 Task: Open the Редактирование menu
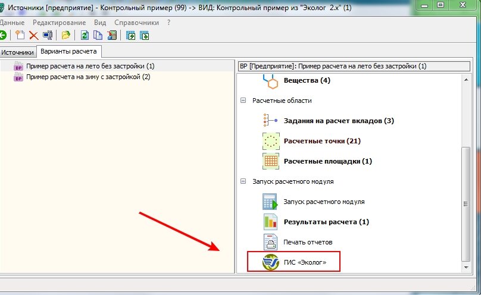pos(59,23)
